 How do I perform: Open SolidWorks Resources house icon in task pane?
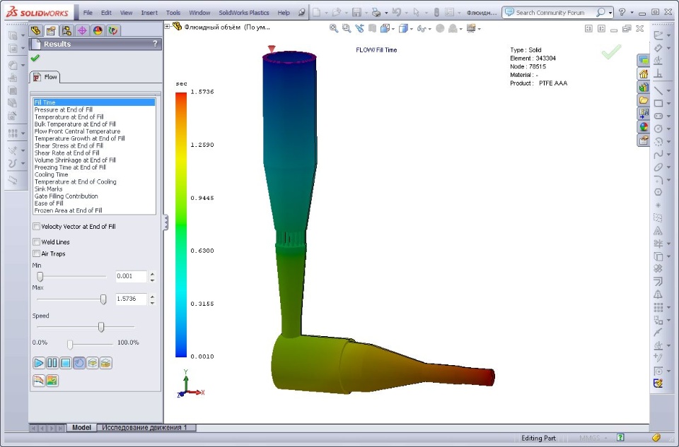(644, 74)
